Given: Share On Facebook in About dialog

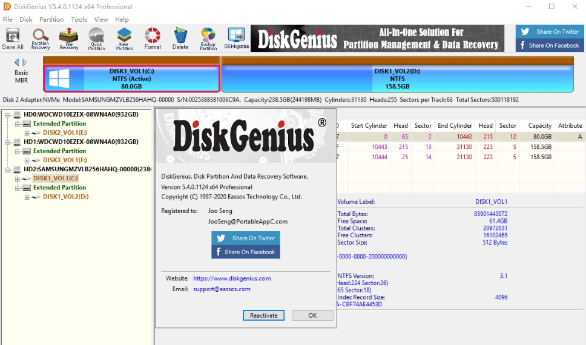Looking at the screenshot, I should [x=246, y=252].
